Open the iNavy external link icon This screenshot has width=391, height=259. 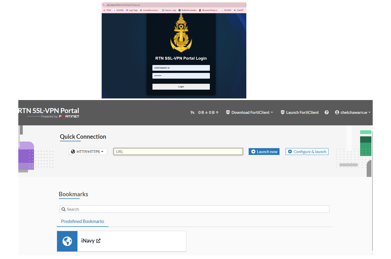(x=98, y=241)
